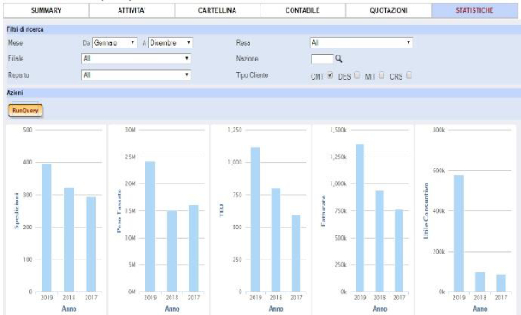Tick the MIT client type checkbox
The width and height of the screenshot is (521, 315).
pos(382,75)
